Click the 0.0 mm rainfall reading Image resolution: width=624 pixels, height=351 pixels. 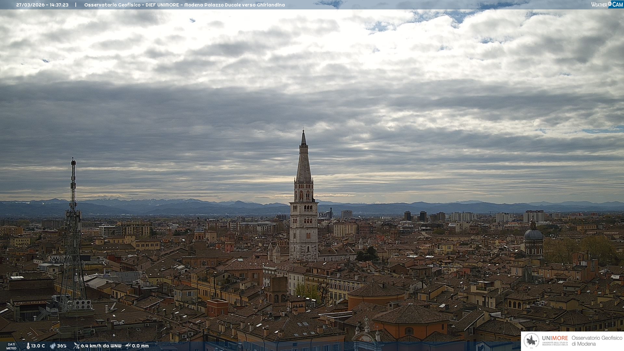[140, 346]
